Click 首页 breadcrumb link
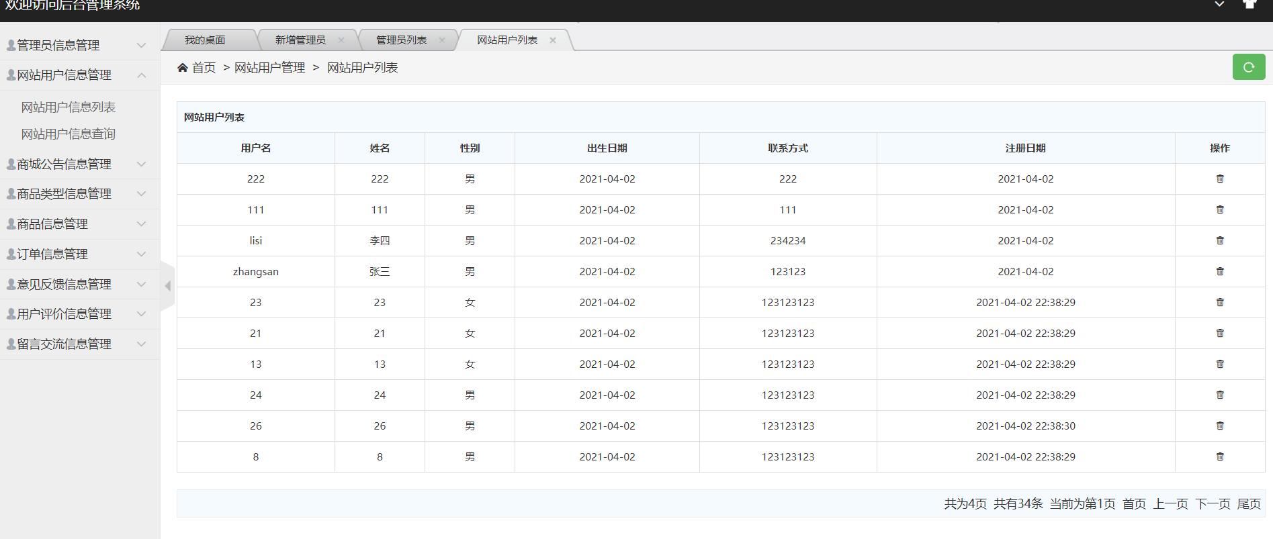Screen dimensions: 1273x539 [204, 68]
